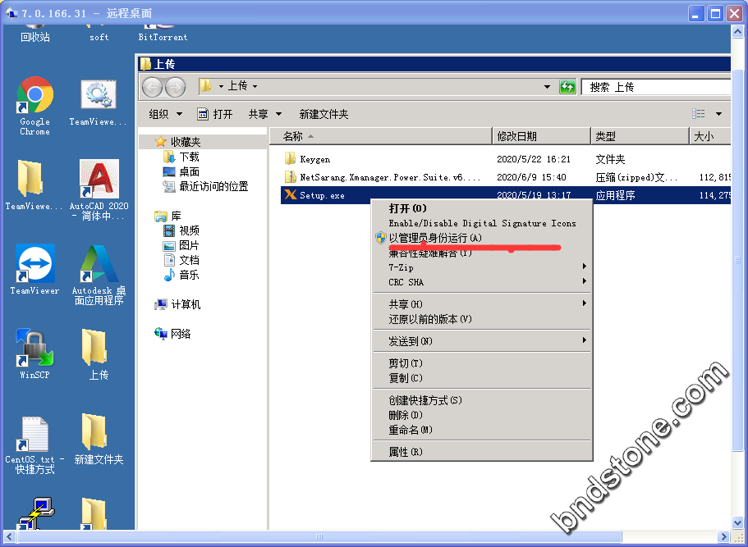Viewport: 748px width, 547px height.
Task: Open the address bar history dropdown
Action: pos(548,87)
